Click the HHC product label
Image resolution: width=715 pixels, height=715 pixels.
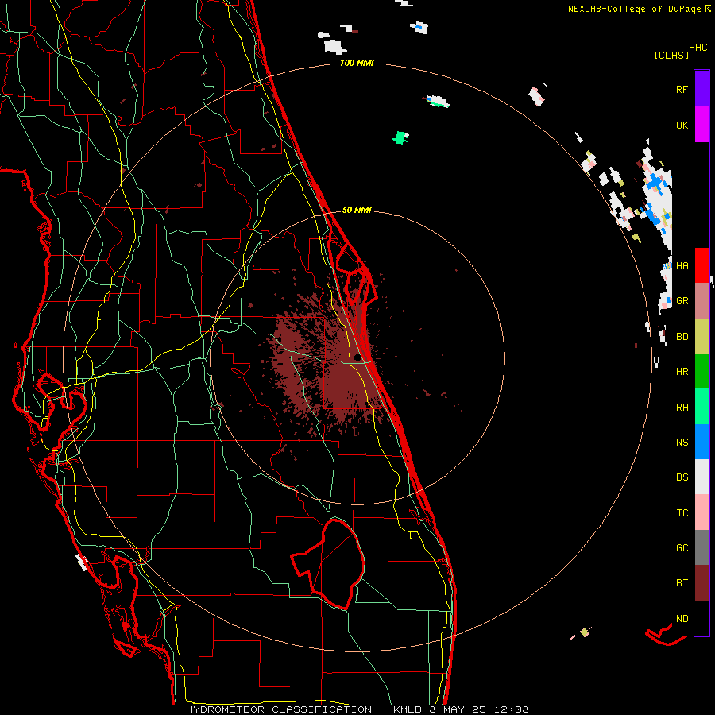click(x=698, y=48)
